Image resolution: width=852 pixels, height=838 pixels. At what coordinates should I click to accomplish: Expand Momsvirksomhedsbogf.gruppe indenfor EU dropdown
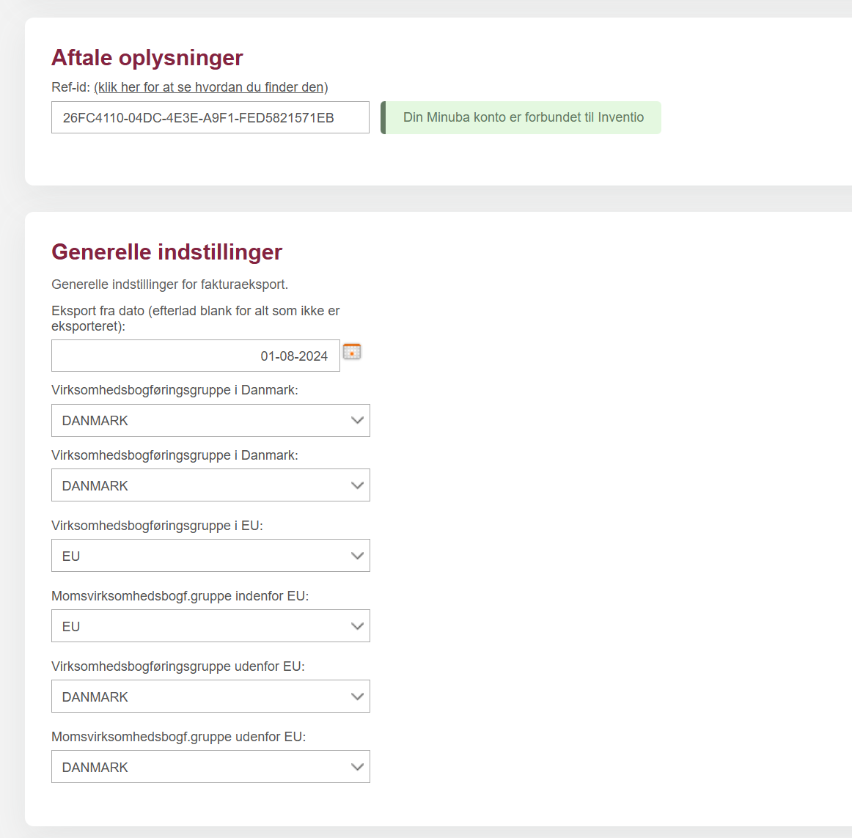pyautogui.click(x=210, y=626)
